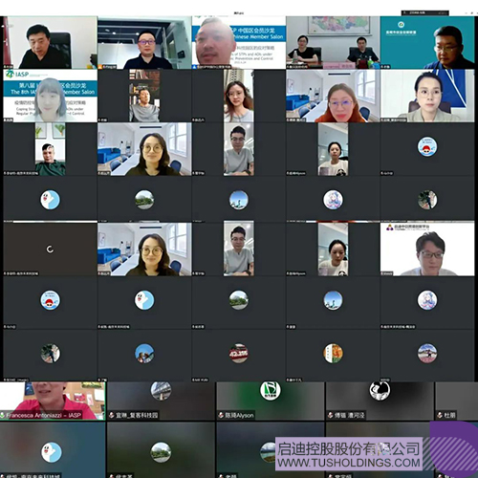Select the white-background tile of the man in glasses
Image resolution: width=478 pixels, height=478 pixels.
[x=427, y=250]
